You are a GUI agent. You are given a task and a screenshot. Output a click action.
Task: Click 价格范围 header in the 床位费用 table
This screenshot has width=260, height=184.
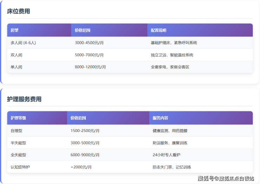[83, 30]
